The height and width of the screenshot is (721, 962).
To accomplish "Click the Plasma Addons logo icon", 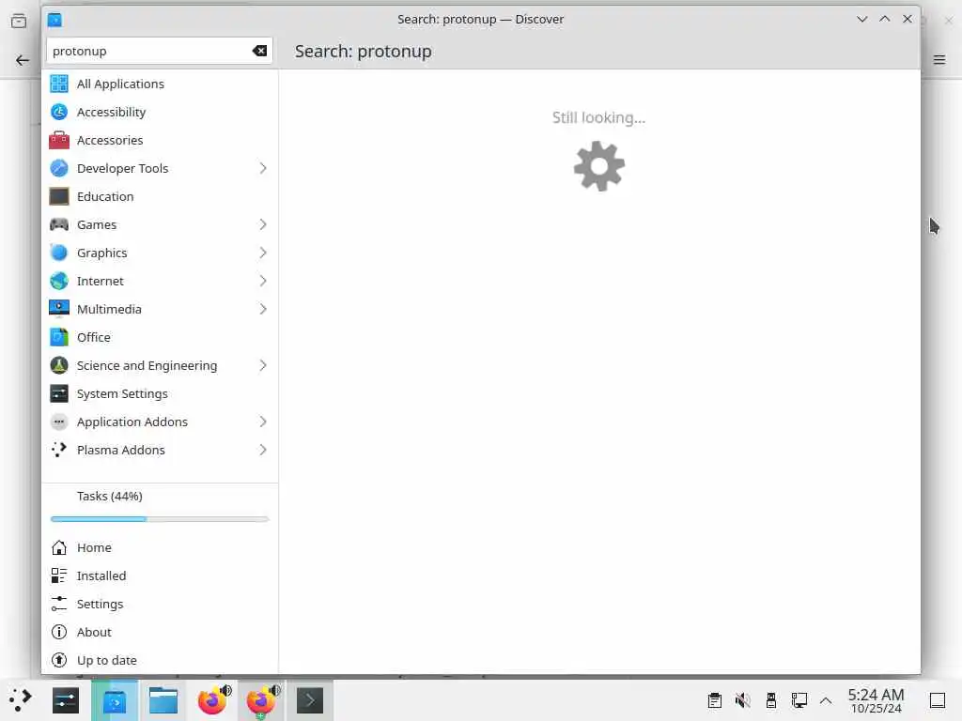I will click(59, 451).
